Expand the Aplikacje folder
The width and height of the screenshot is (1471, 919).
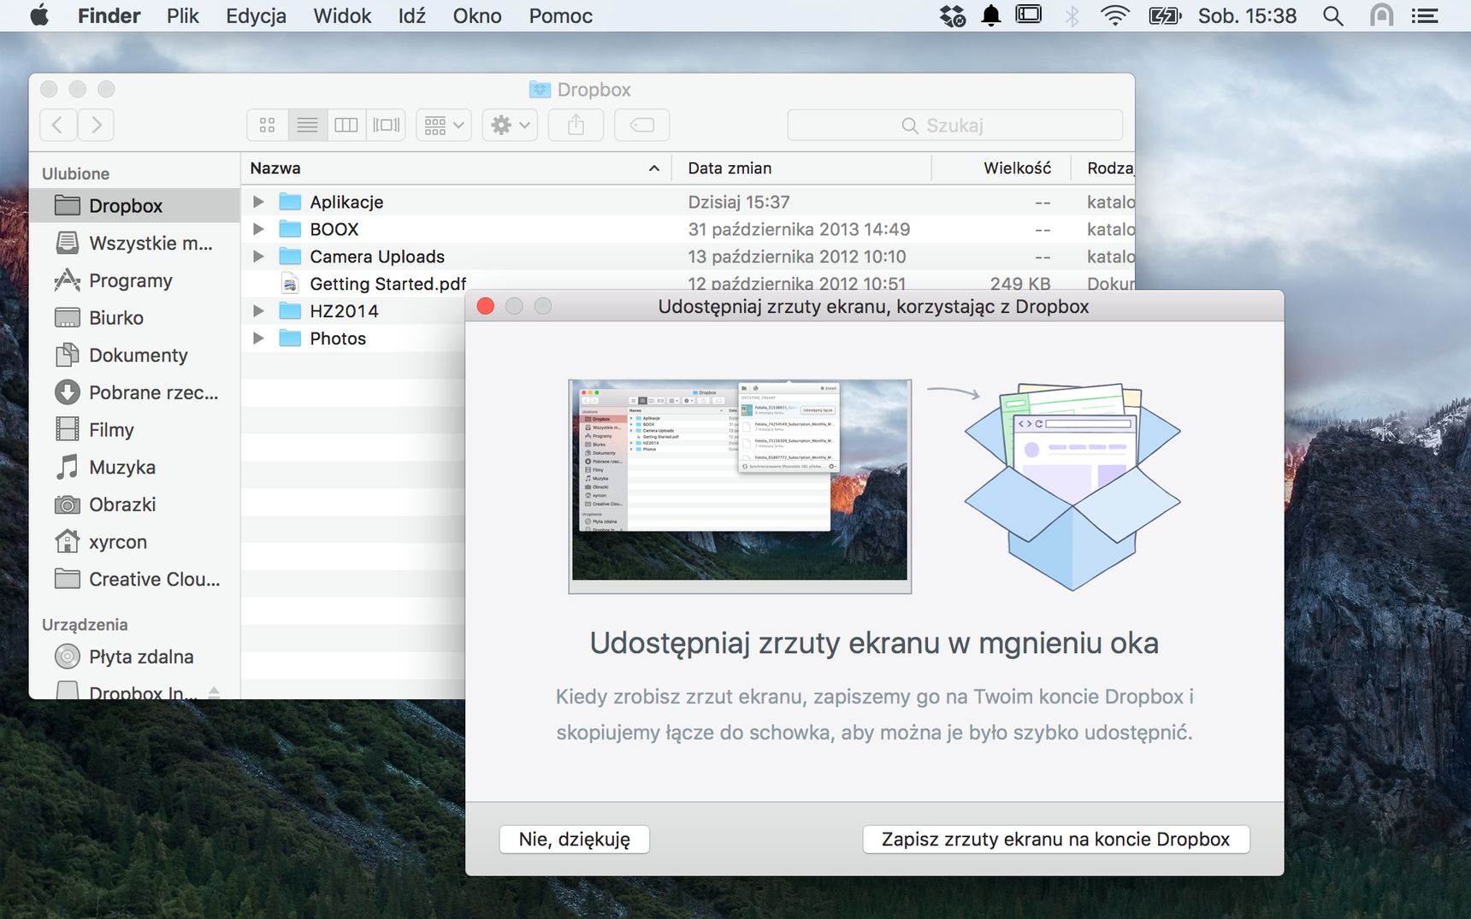[x=258, y=202]
